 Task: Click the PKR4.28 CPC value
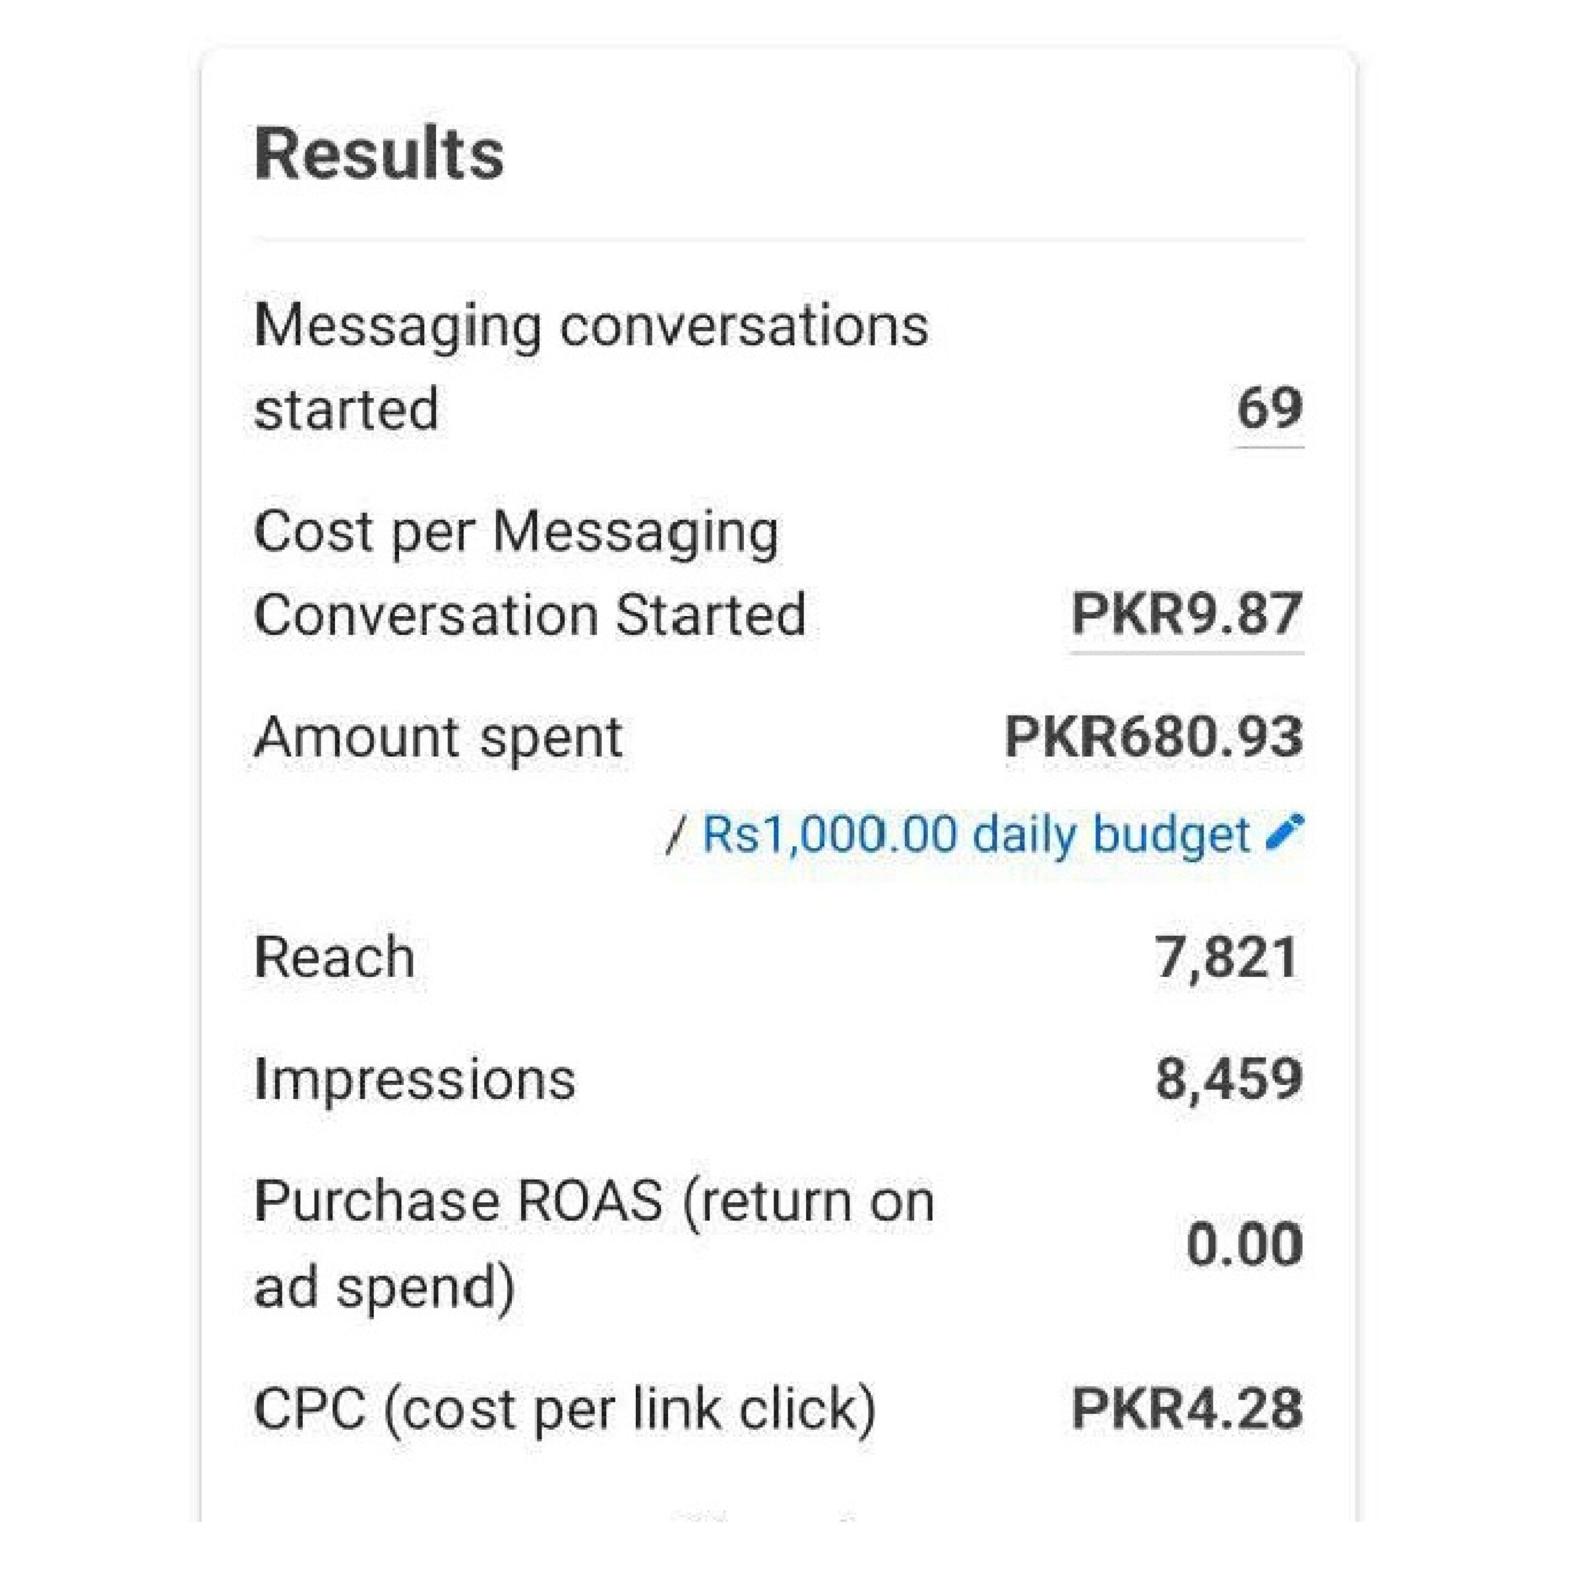[1187, 1409]
